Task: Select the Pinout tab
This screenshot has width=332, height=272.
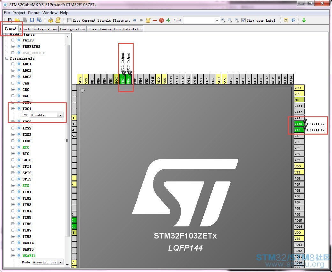Action: pos(11,28)
